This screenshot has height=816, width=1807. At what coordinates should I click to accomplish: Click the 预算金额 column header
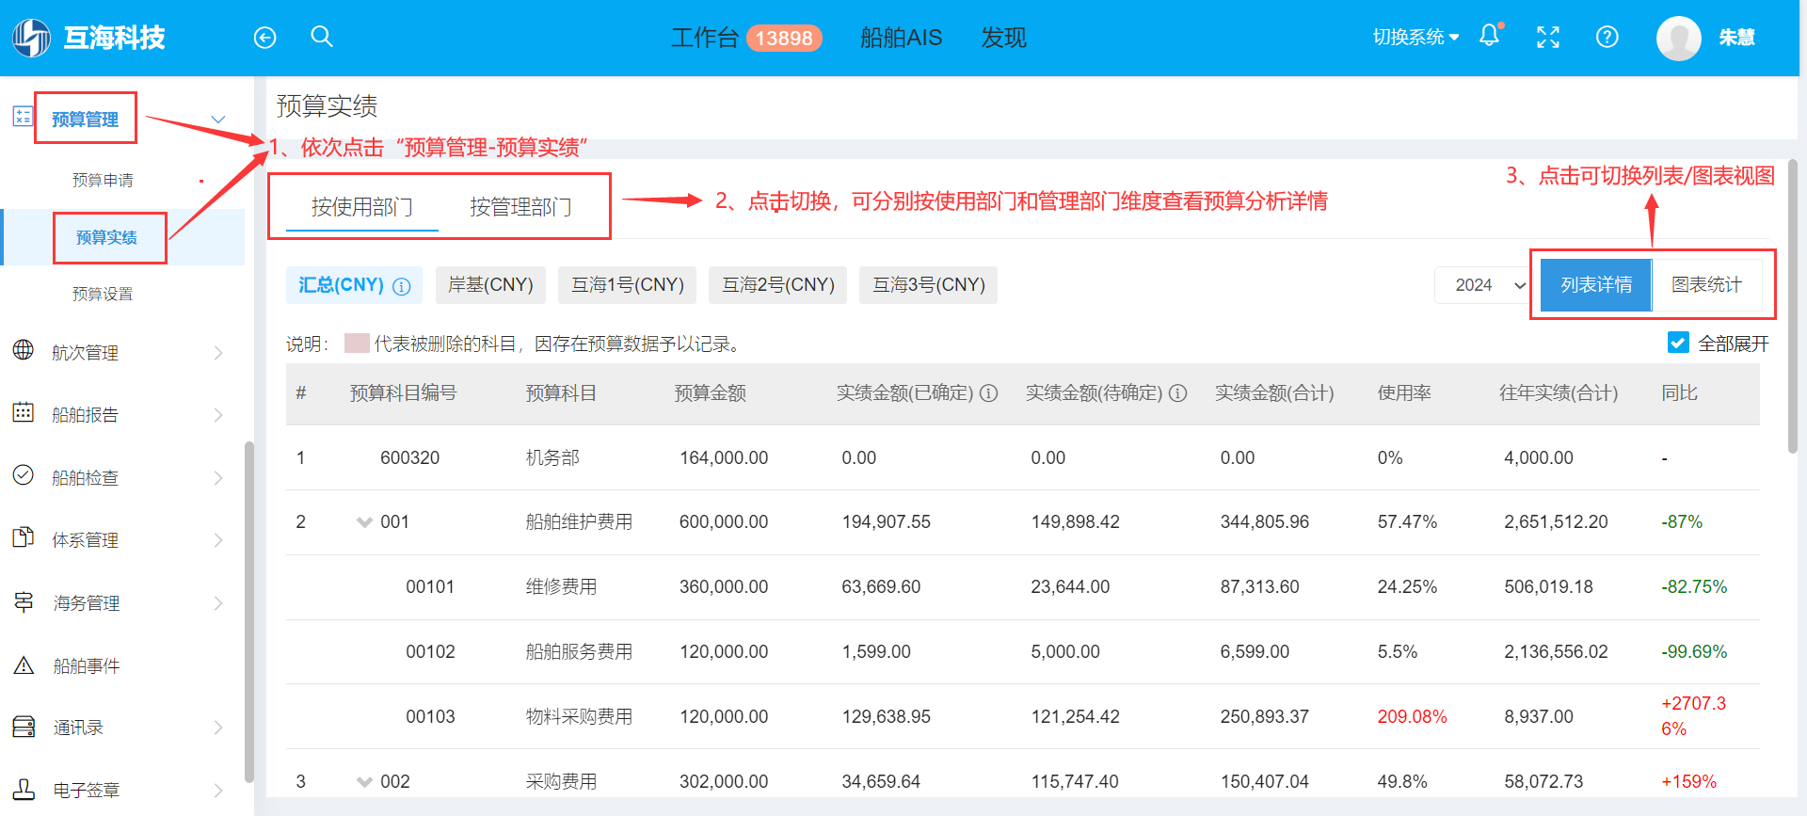(x=710, y=393)
